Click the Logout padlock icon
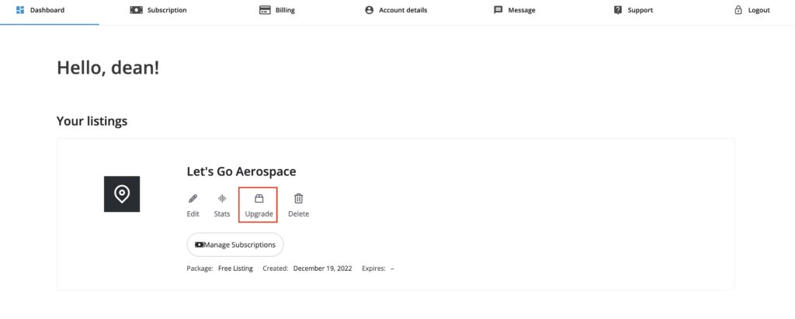 click(738, 10)
